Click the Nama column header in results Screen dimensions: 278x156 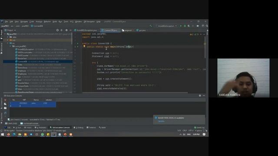(36, 100)
